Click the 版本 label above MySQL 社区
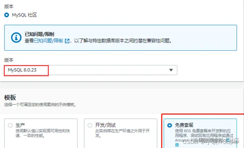Viewport: 244px width, 148px height. (9, 7)
